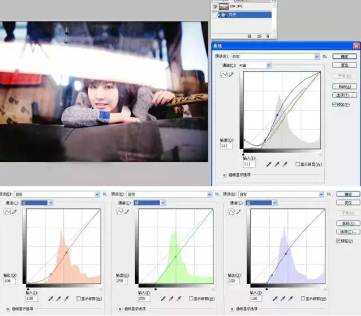Open the RGB channel dropdown
The image size is (361, 316).
269,66
